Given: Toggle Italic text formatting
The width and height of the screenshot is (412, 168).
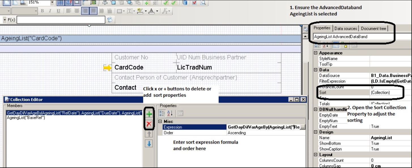Looking at the screenshot, I should (x=50, y=11).
